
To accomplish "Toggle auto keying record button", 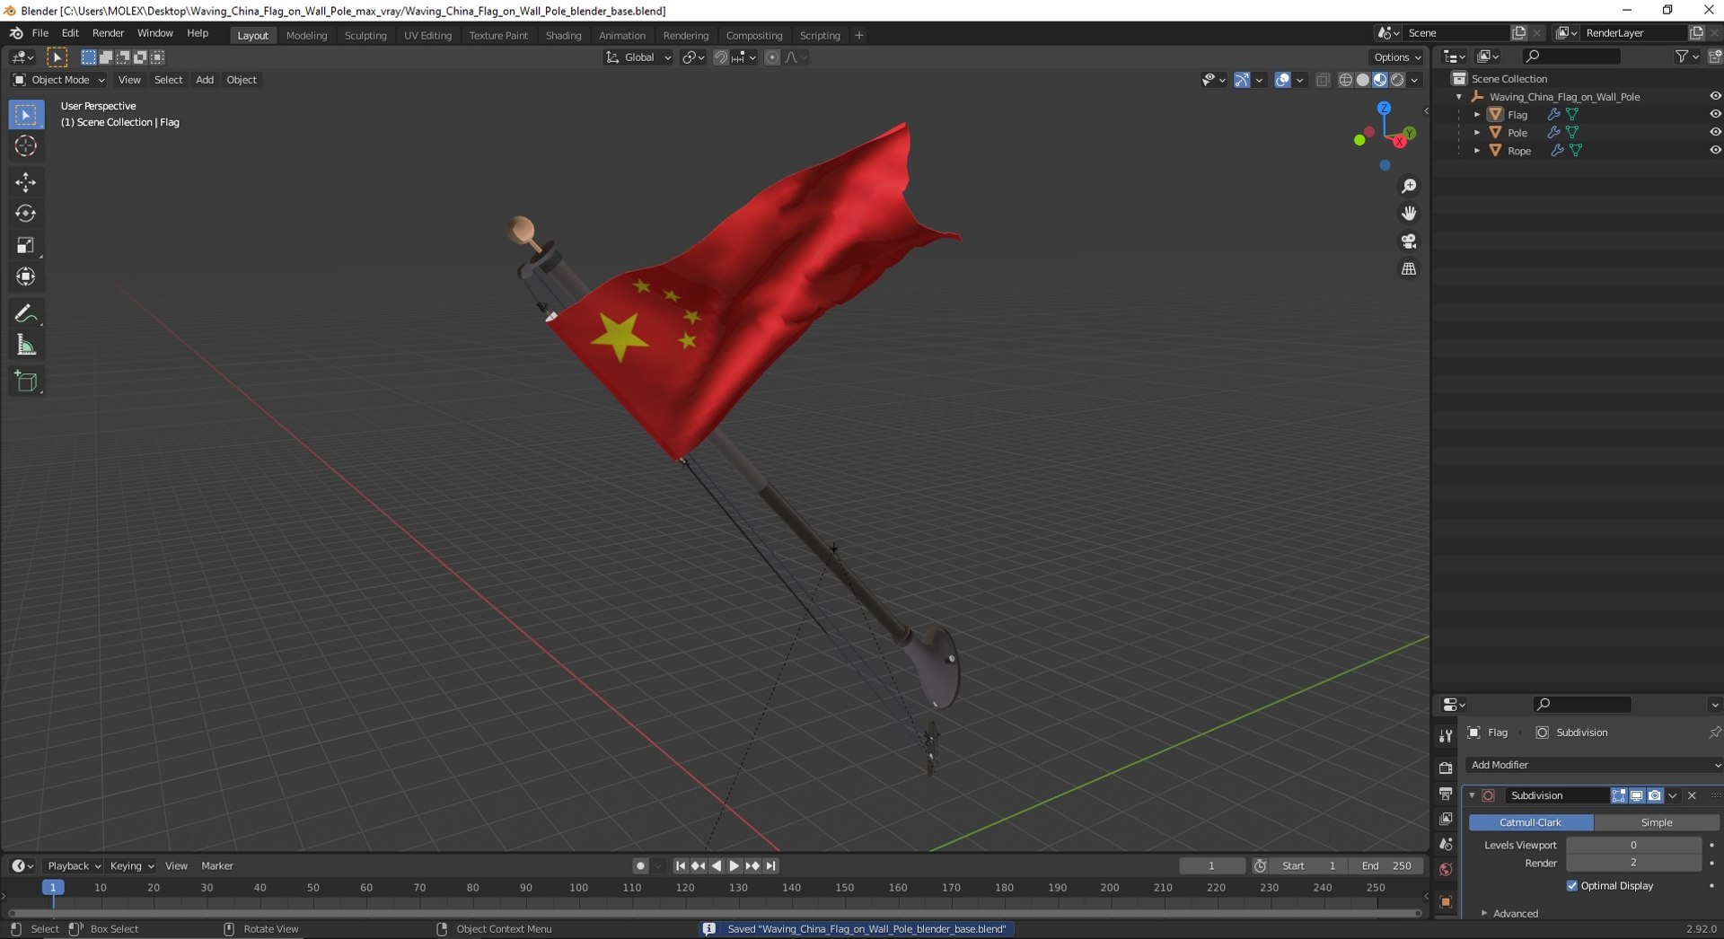I will (640, 866).
